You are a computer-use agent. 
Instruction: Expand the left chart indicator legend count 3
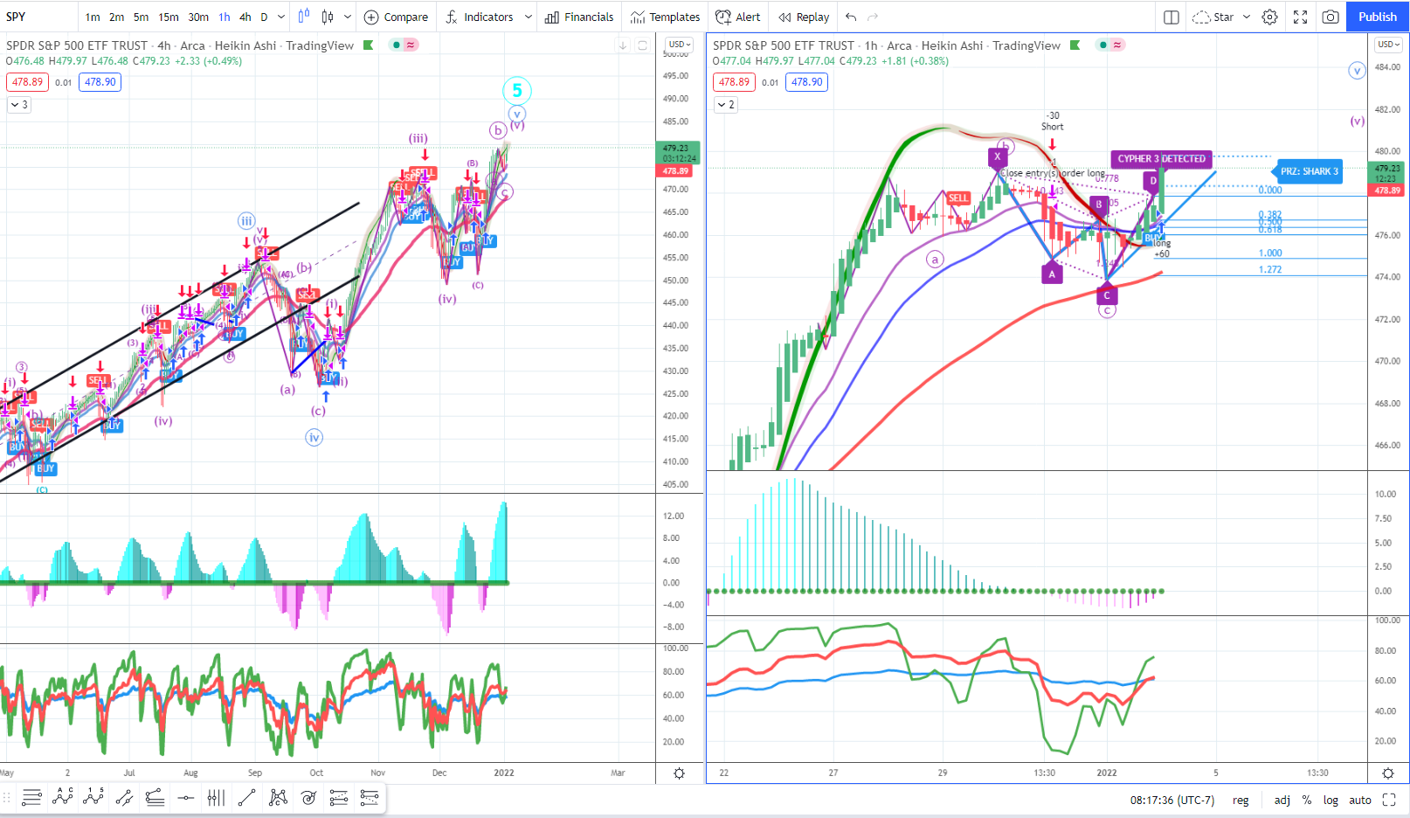click(19, 104)
